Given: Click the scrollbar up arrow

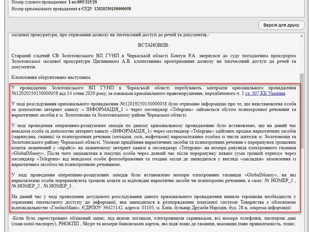Looking at the screenshot, I should [302, 36].
